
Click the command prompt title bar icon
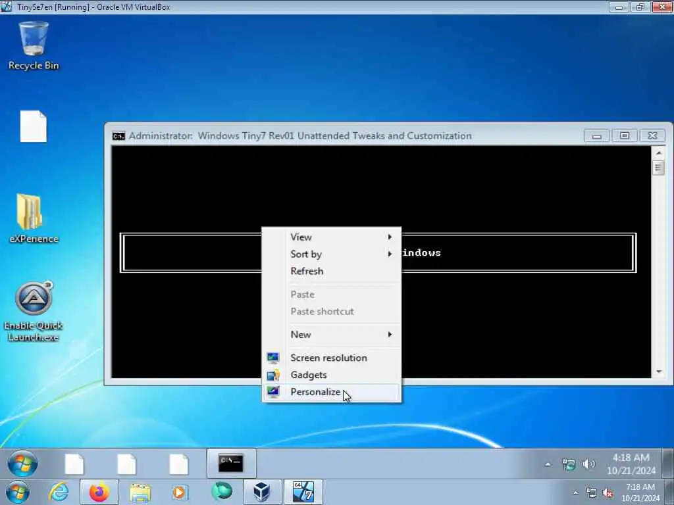118,136
